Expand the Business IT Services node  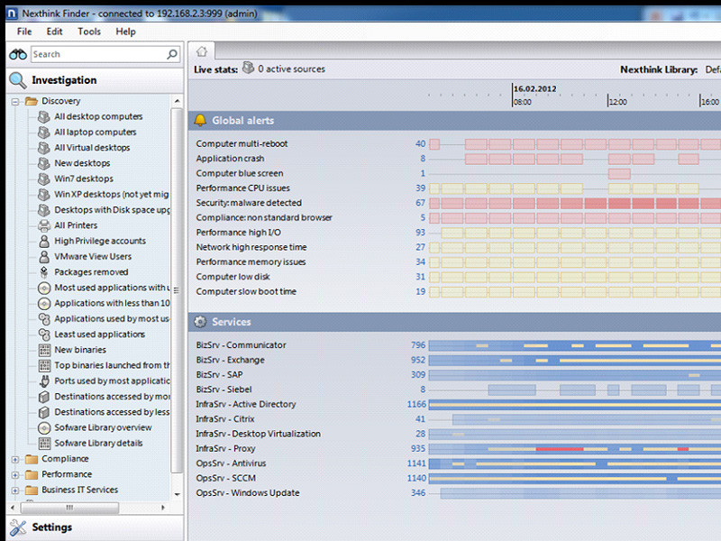pyautogui.click(x=15, y=491)
